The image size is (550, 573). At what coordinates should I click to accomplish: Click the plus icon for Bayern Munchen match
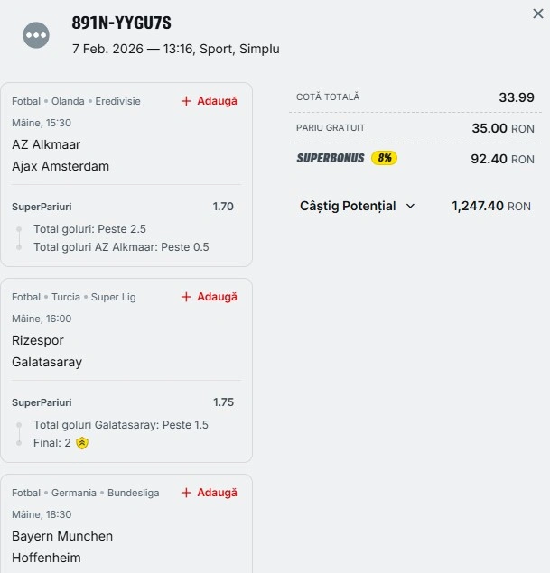point(186,493)
